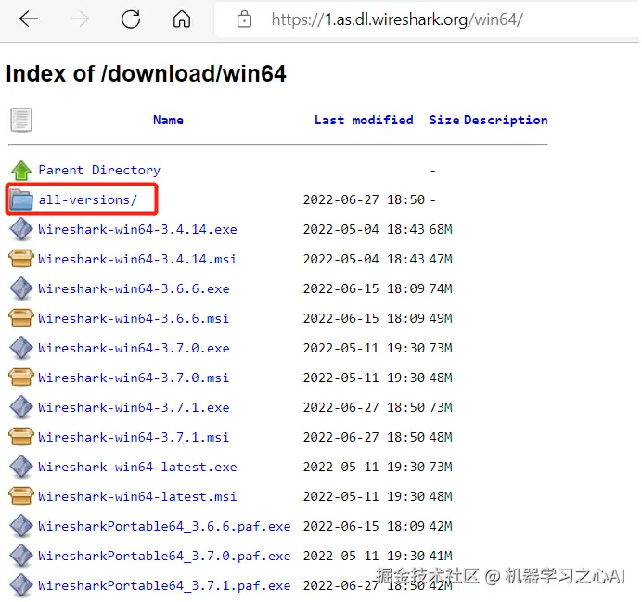Download Wireshark-win64-latest.msi

pyautogui.click(x=137, y=496)
